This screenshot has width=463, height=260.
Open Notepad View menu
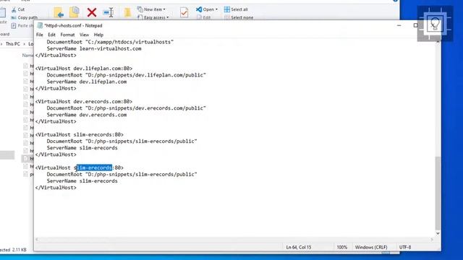click(84, 35)
